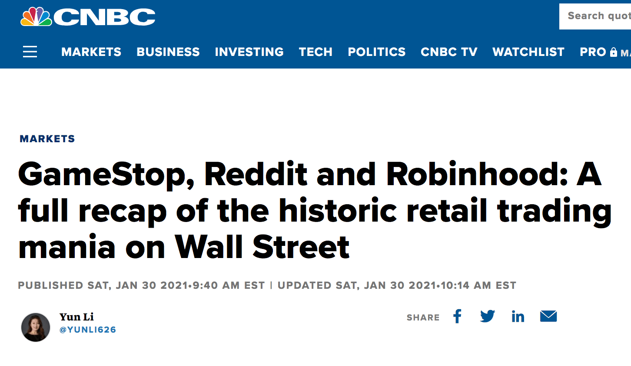
Task: Click the PRO lock icon
Action: [x=614, y=52]
